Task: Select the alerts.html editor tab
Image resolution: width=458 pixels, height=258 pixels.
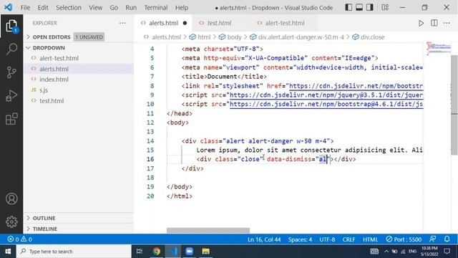Action: tap(163, 23)
